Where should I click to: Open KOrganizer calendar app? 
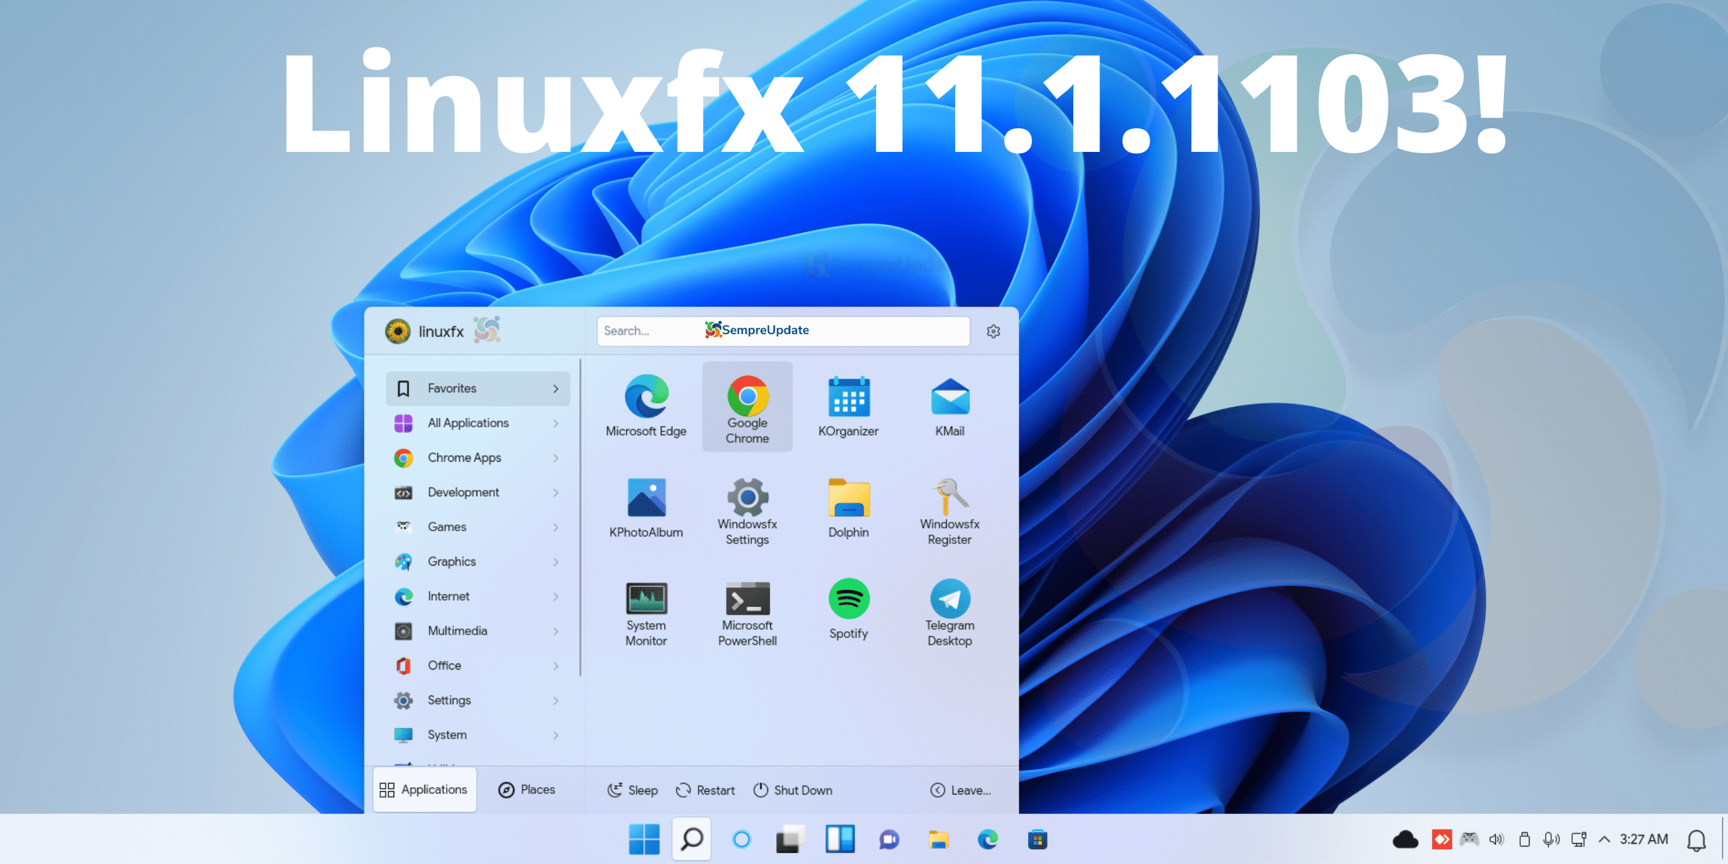pyautogui.click(x=848, y=406)
